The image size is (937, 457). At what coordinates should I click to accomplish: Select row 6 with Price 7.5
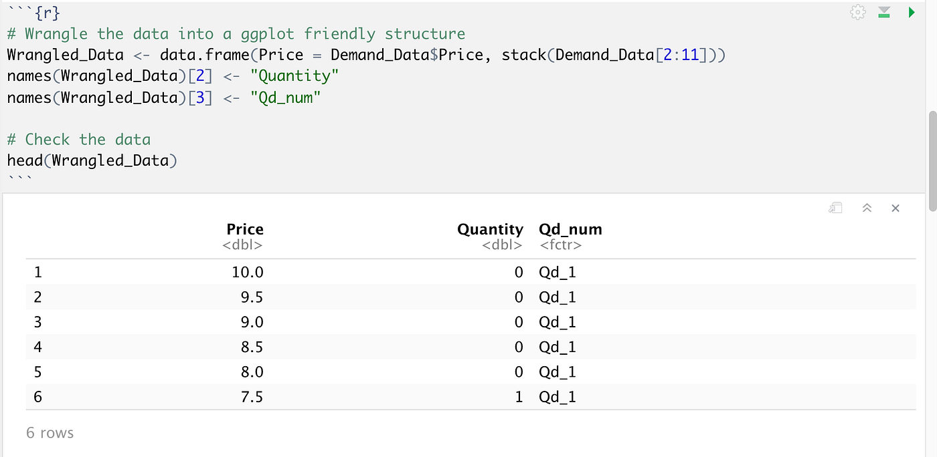(x=252, y=397)
